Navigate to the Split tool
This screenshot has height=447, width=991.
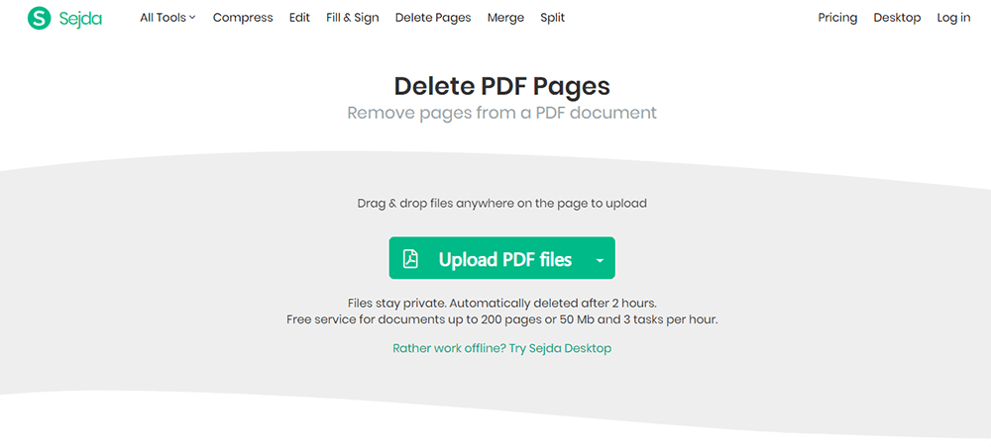[x=553, y=18]
